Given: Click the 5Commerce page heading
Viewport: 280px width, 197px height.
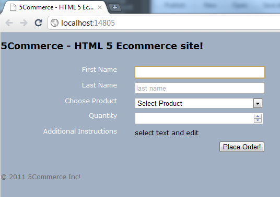Looking at the screenshot, I should [x=102, y=46].
